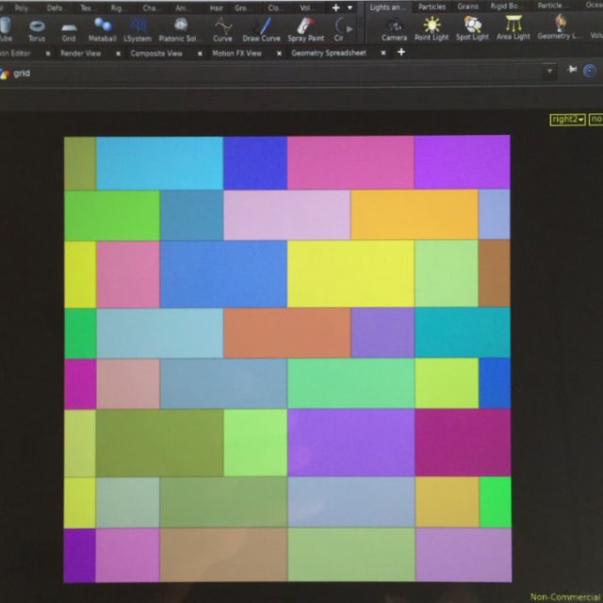Open the shelf set options arrow menu
603x603 pixels.
click(x=350, y=7)
